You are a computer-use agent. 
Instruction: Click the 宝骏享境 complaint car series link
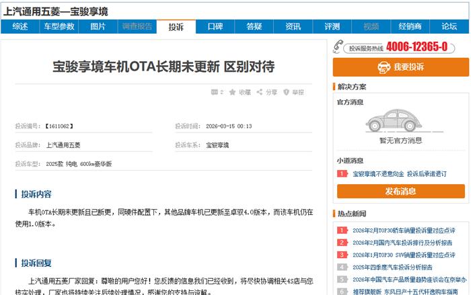click(x=217, y=144)
